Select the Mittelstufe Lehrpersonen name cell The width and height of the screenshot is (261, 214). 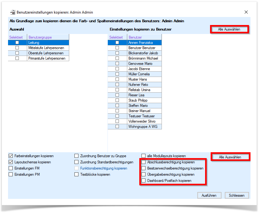click(48, 48)
